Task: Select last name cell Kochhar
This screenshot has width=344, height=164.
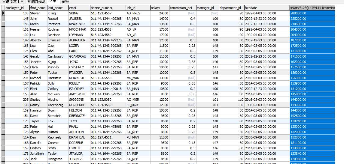Action: pyautogui.click(x=58, y=29)
